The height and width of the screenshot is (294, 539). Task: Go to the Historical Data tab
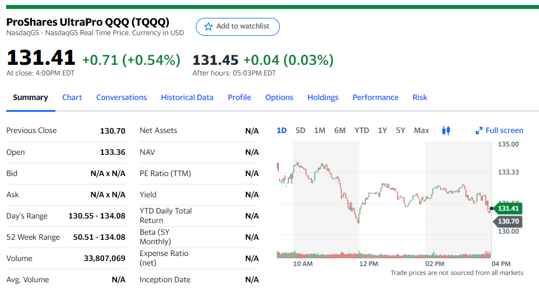[187, 98]
